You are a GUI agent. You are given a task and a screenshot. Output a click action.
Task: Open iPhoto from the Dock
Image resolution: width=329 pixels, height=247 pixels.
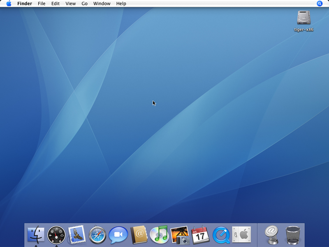(x=180, y=235)
